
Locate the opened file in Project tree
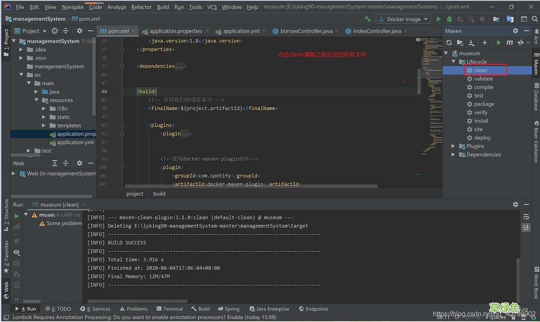click(x=55, y=31)
